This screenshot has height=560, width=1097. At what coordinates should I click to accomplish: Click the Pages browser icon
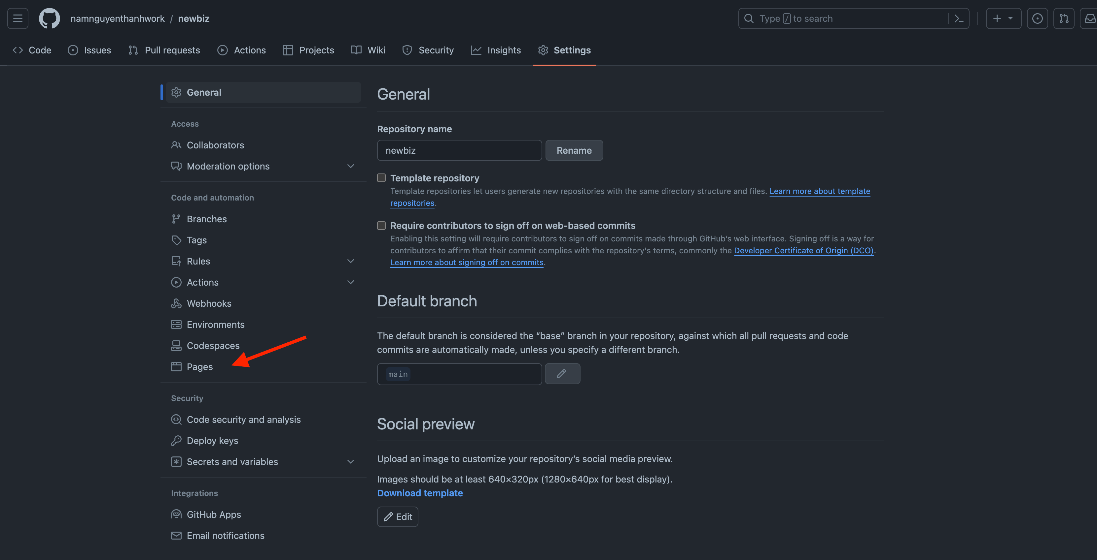click(176, 367)
